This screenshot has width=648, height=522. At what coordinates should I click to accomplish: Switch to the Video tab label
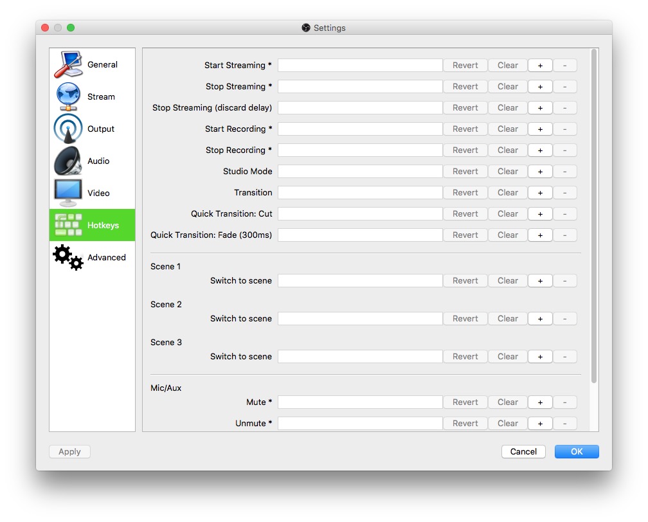coord(98,193)
